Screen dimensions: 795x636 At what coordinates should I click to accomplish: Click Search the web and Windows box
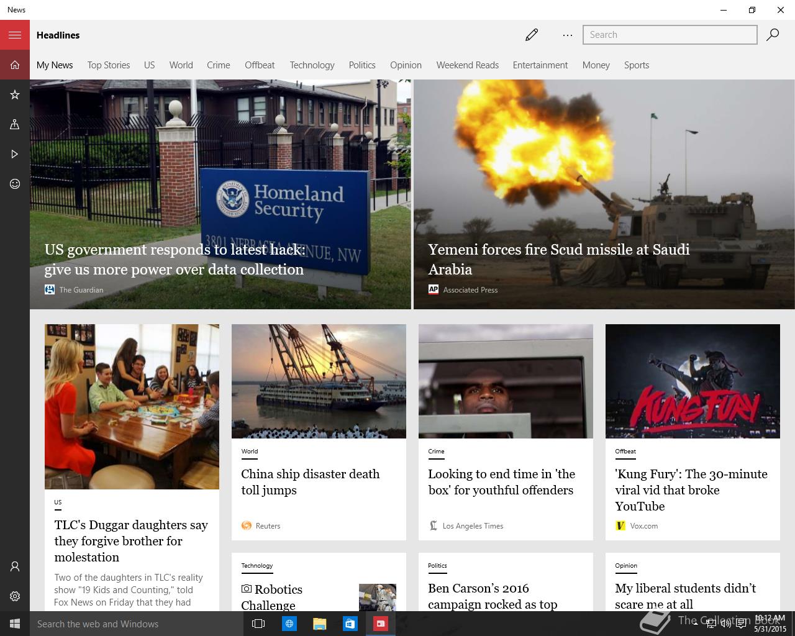(x=135, y=624)
